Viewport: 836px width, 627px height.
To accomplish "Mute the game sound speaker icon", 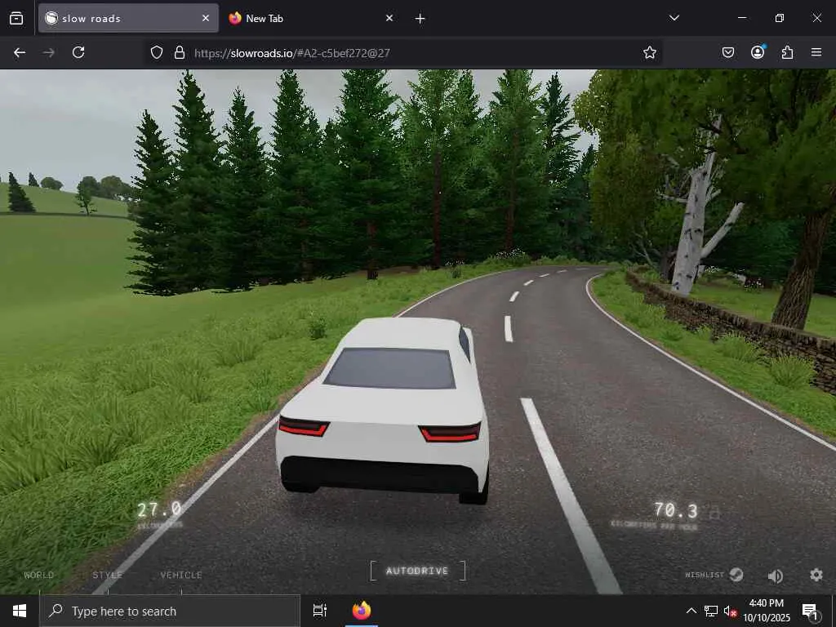I will click(x=776, y=576).
